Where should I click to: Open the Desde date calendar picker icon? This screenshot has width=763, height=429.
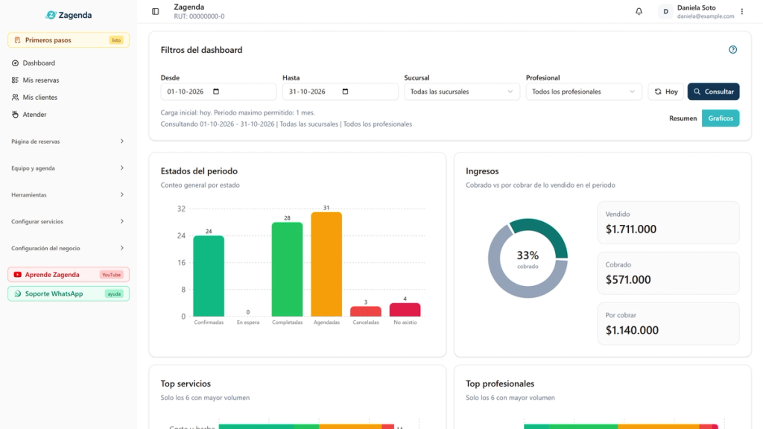pyautogui.click(x=216, y=92)
